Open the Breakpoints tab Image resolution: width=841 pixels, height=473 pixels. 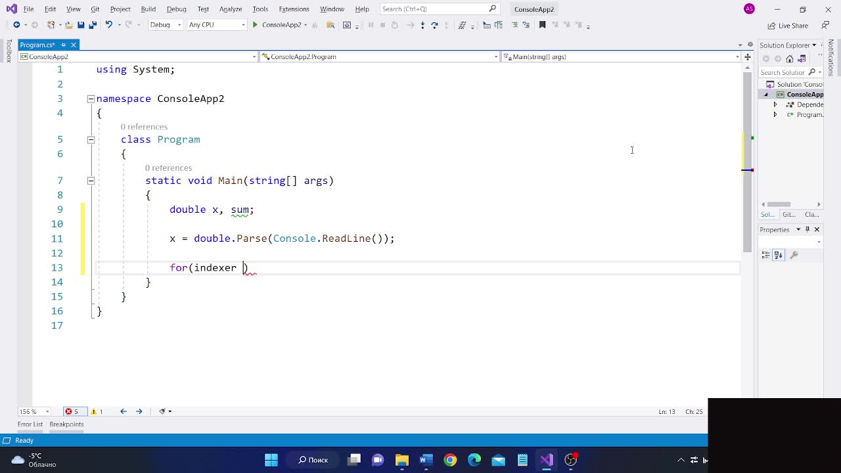pos(66,424)
